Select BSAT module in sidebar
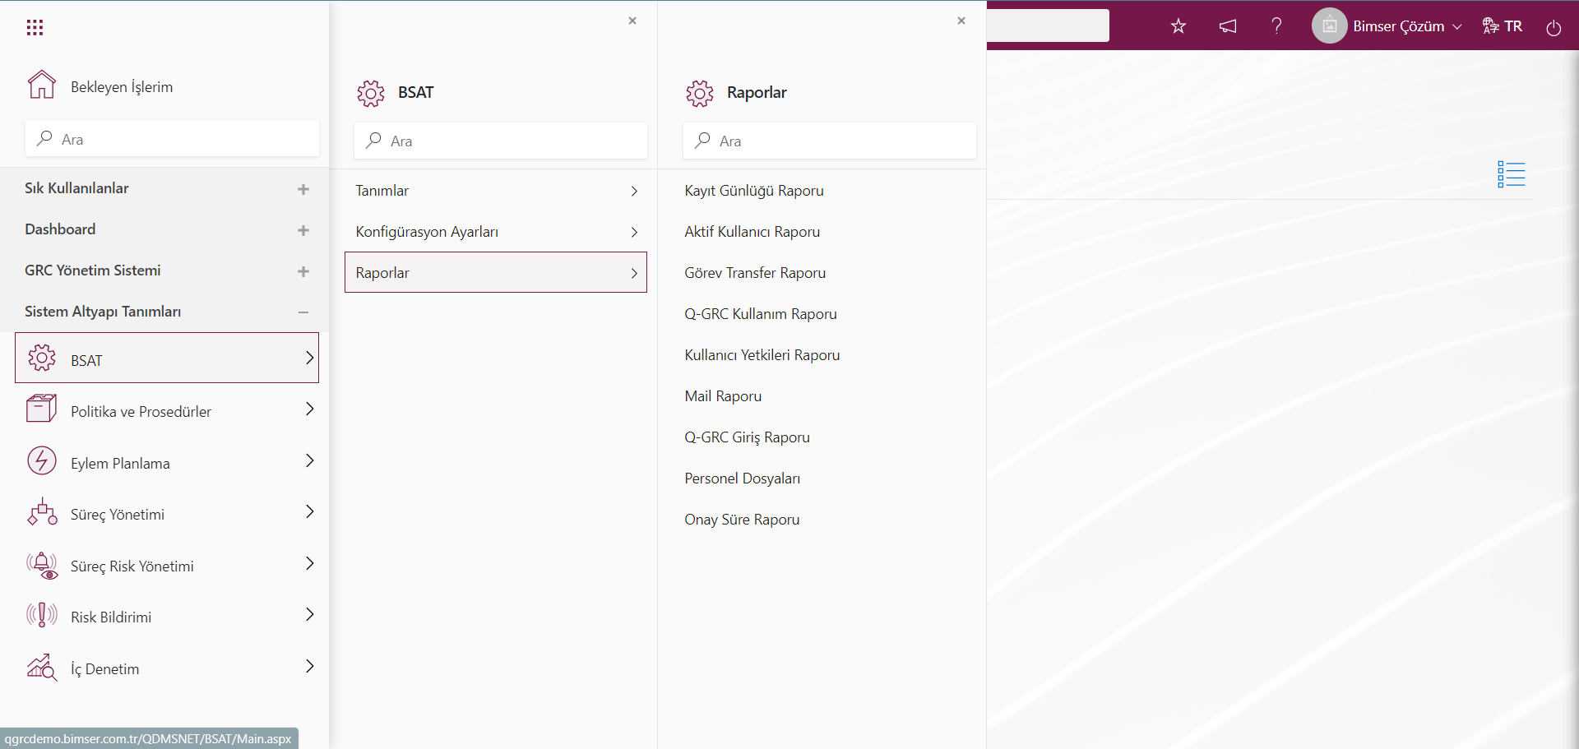Viewport: 1579px width, 749px height. [x=167, y=358]
